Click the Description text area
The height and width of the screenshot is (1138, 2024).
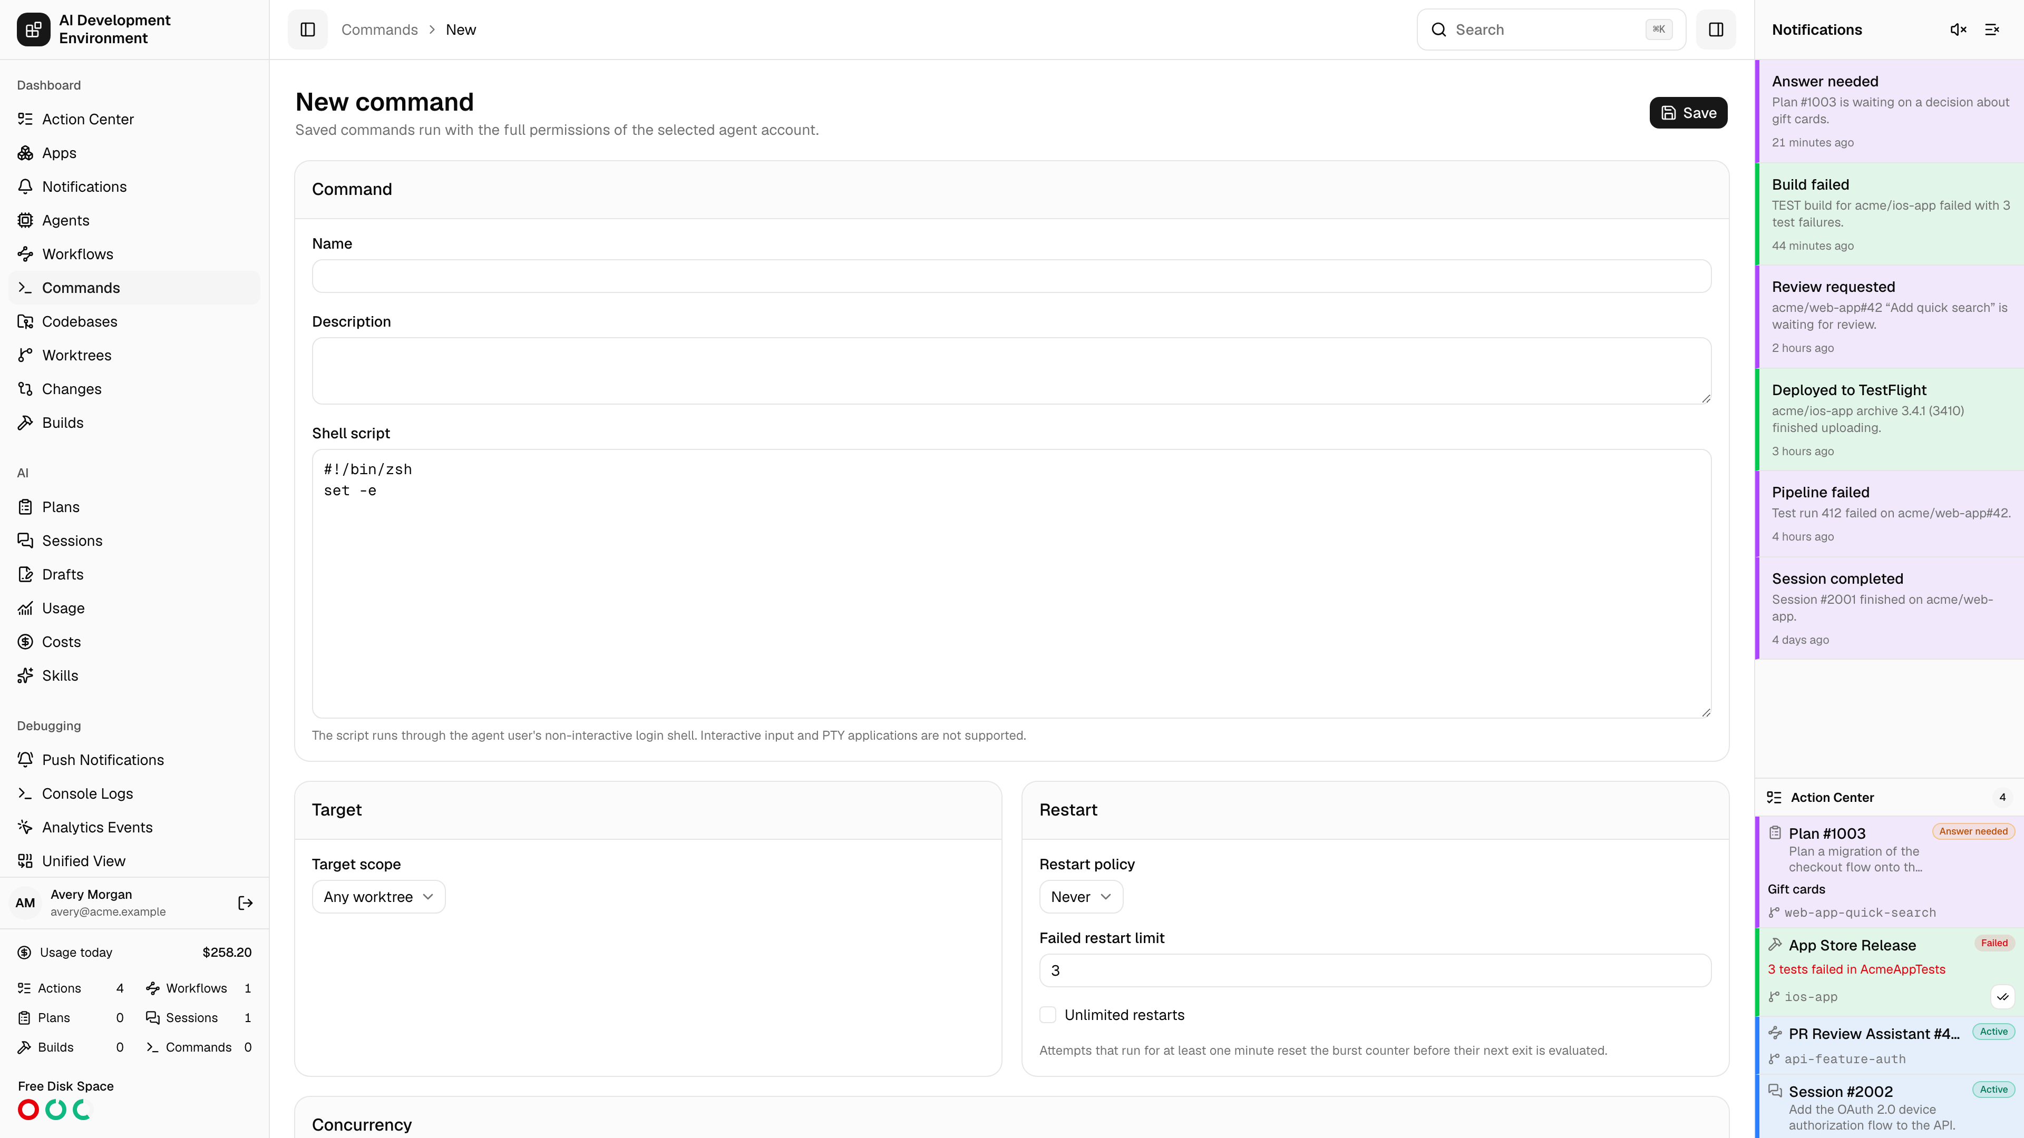pyautogui.click(x=1011, y=371)
